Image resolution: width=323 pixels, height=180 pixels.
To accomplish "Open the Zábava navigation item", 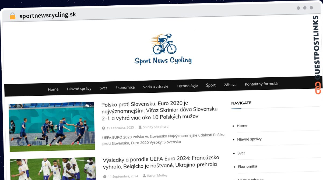I will 230,85.
